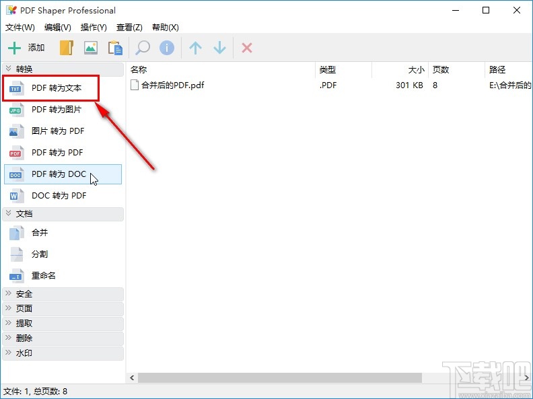Select the PDF 转为文本 option
This screenshot has height=399, width=533.
tap(63, 88)
